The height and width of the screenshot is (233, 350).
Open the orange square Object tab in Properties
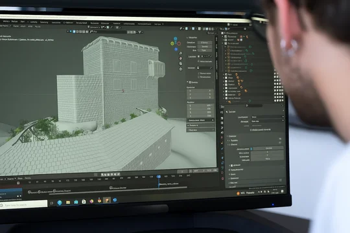pos(222,144)
